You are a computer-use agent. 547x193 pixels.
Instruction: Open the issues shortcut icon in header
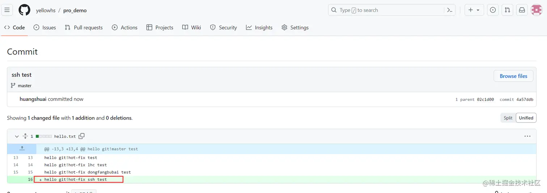(493, 10)
